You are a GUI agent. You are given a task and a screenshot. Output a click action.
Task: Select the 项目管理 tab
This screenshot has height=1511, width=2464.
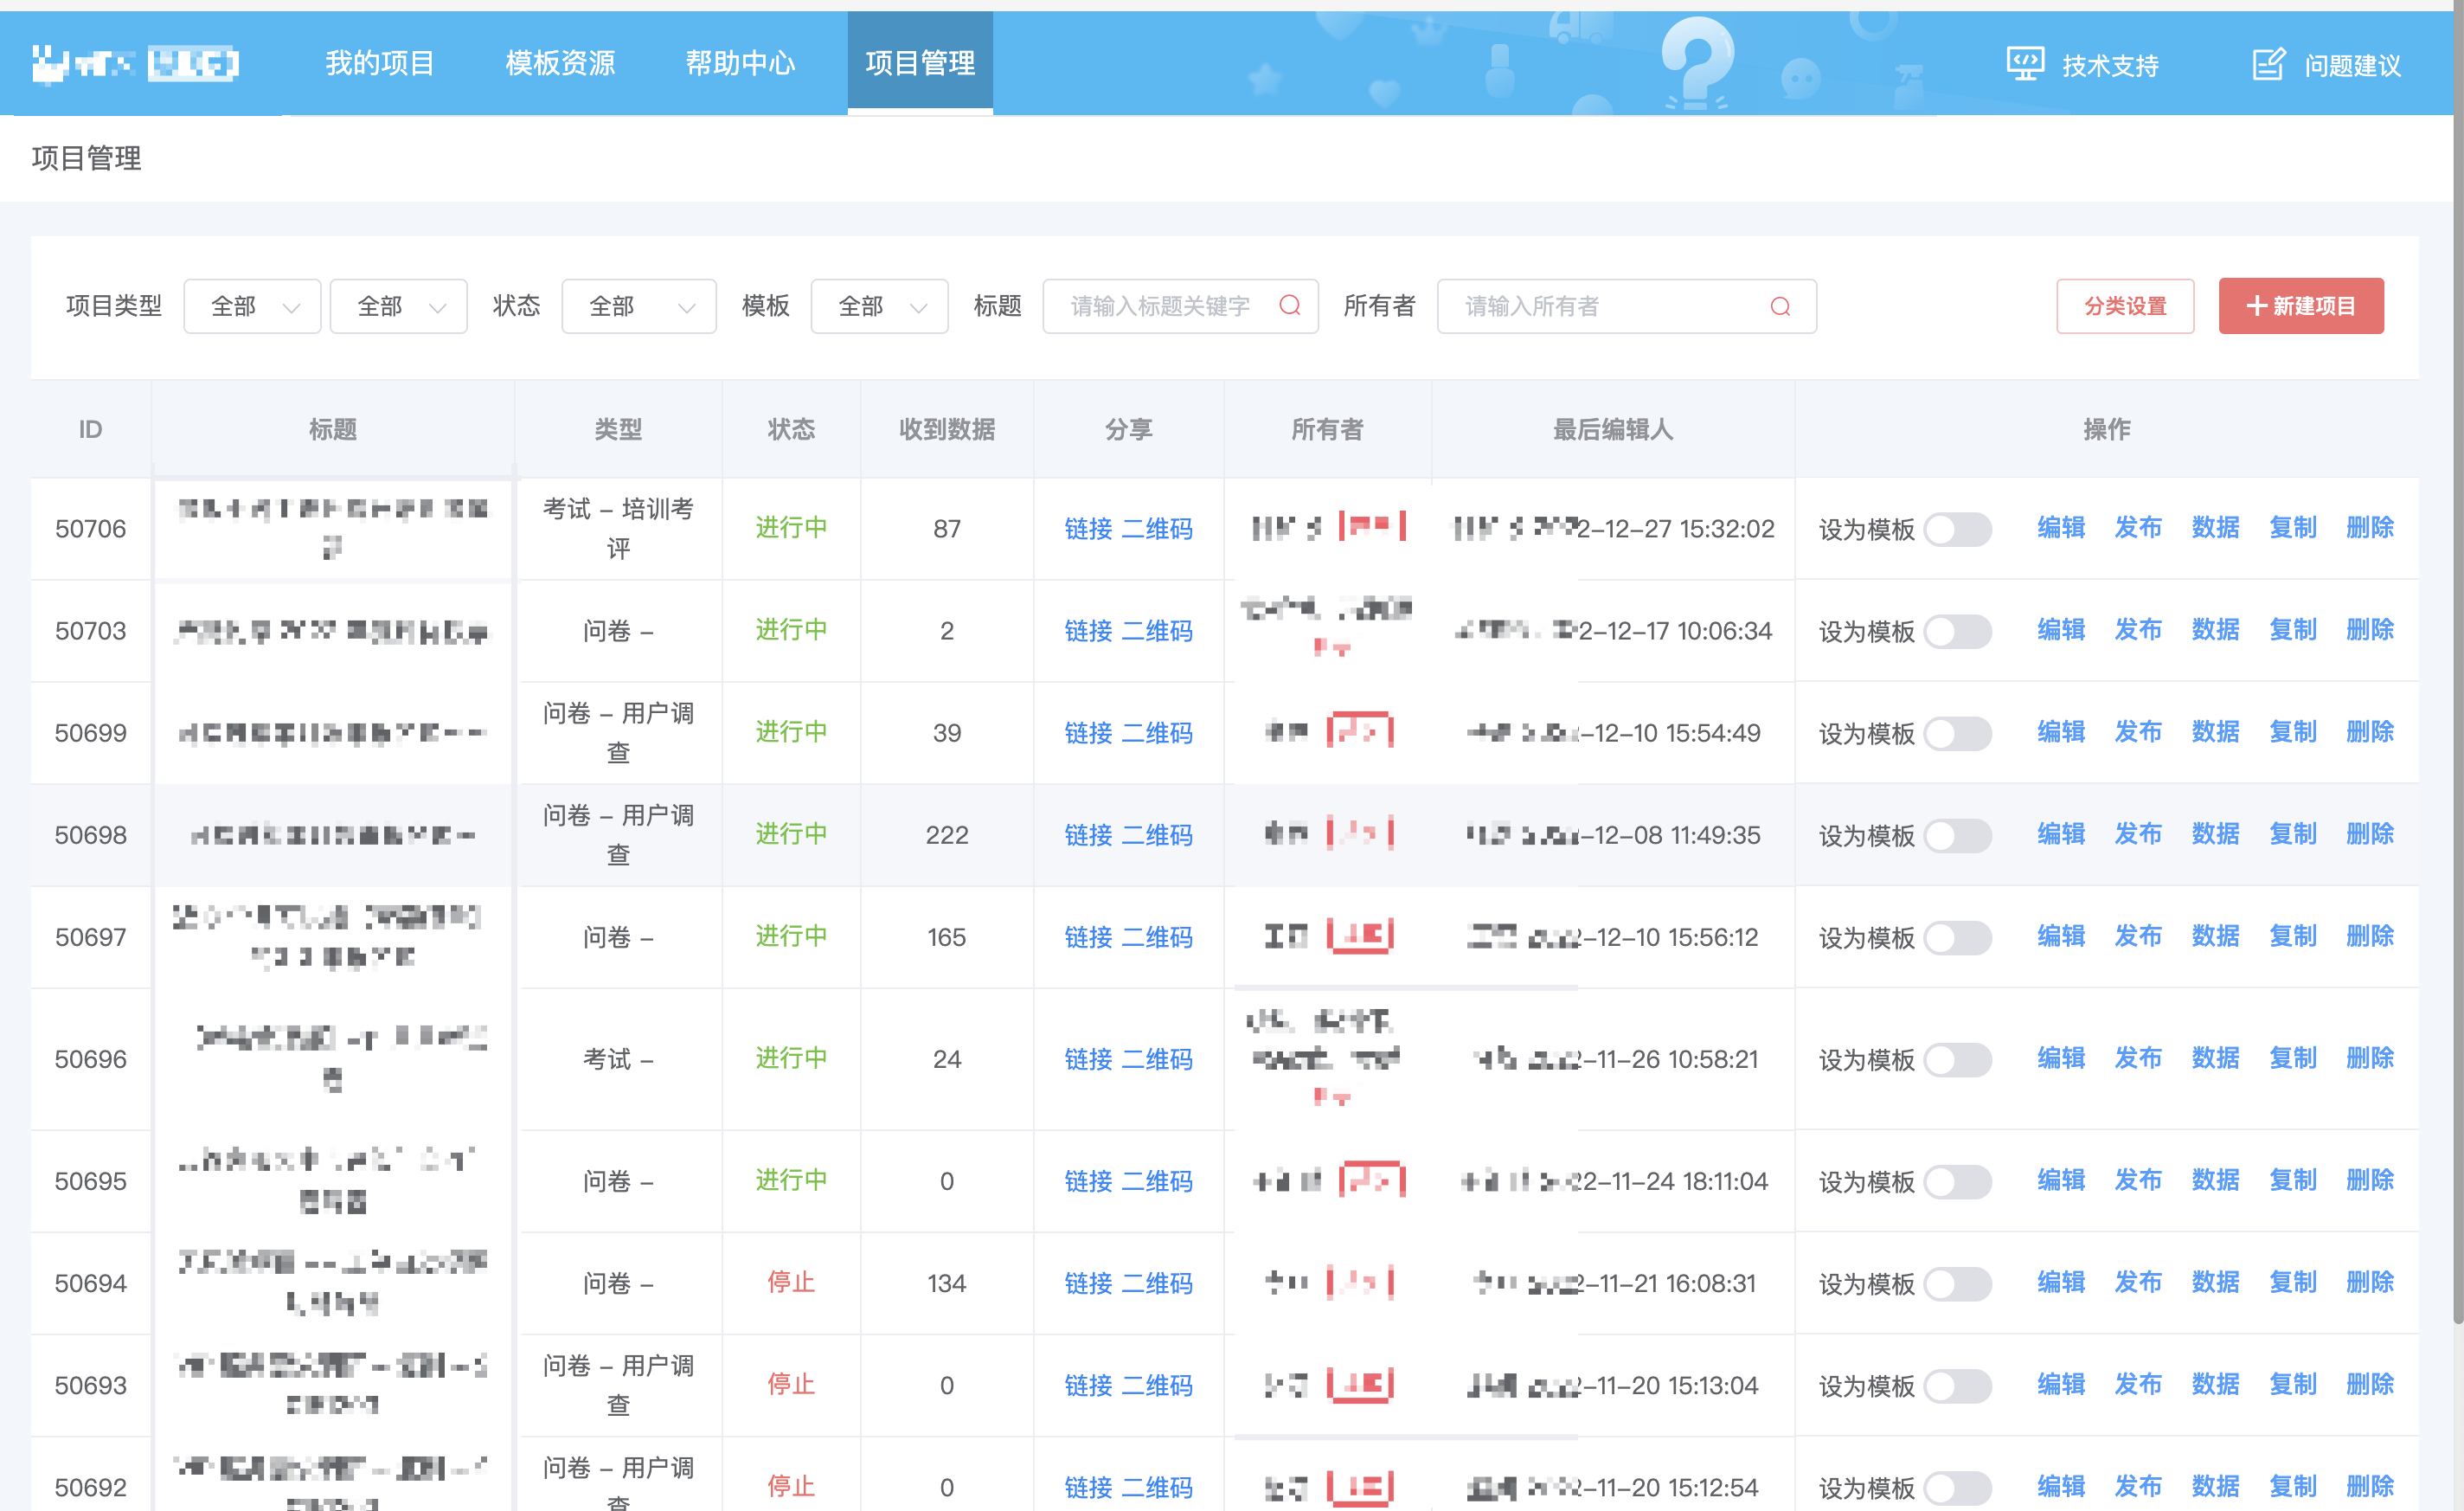(920, 63)
